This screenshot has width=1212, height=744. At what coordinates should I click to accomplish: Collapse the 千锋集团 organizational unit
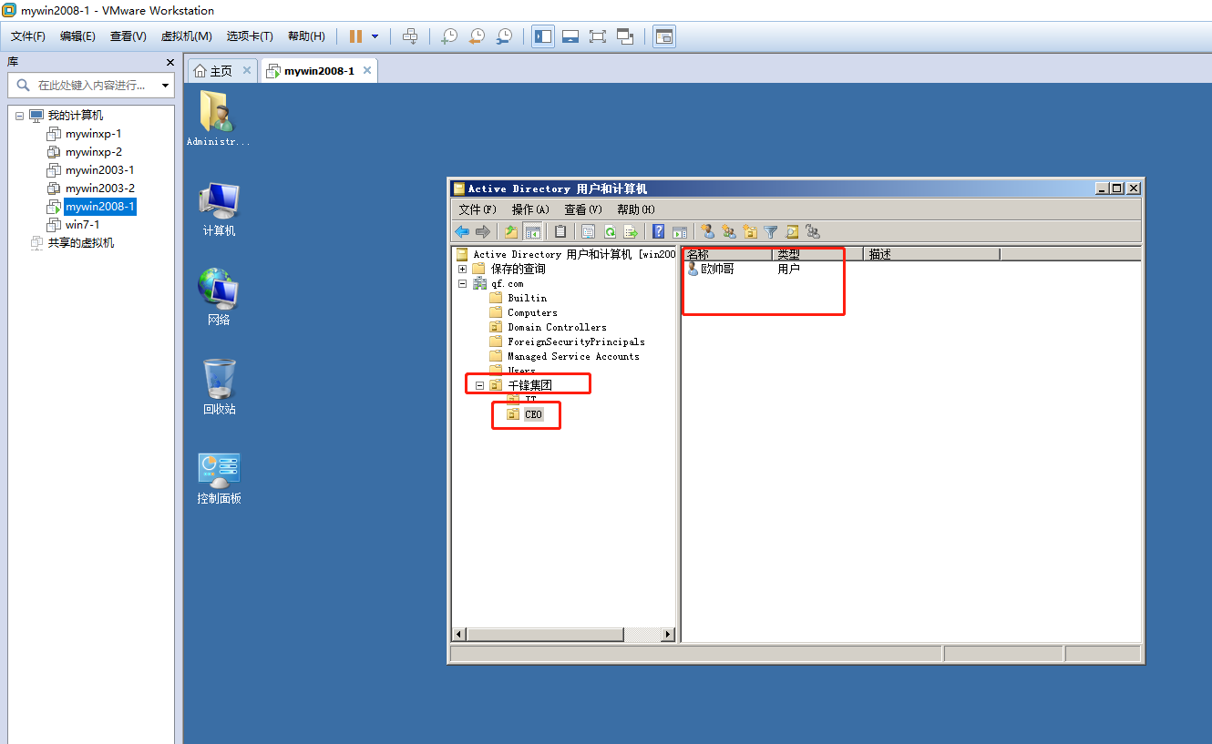click(x=479, y=385)
